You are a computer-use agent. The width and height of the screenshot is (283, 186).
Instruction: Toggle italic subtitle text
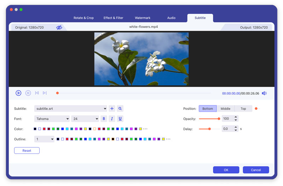coord(112,119)
